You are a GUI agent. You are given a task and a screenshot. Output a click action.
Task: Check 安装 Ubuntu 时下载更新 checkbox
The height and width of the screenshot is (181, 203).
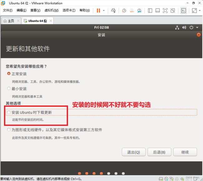pos(9,112)
